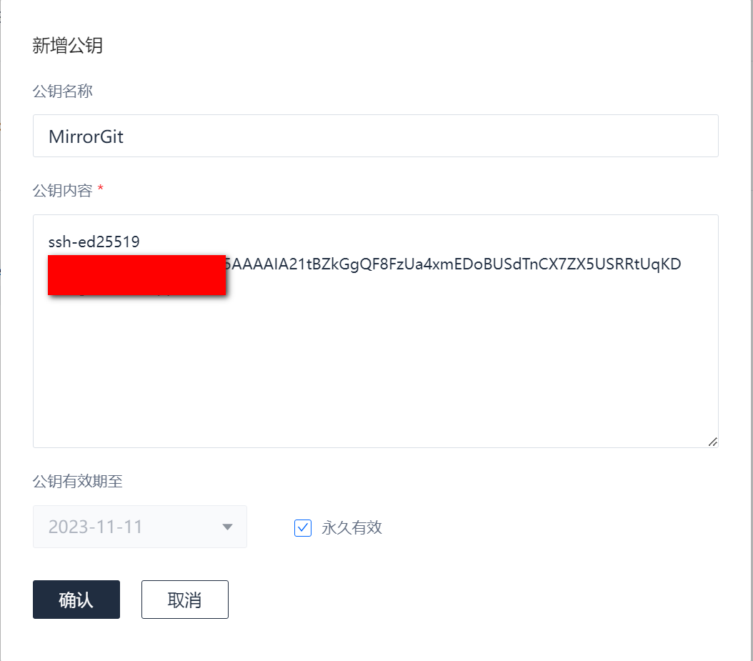The image size is (753, 661).
Task: Focus the 公钥名称 field containing MirrorGit
Action: tap(376, 136)
